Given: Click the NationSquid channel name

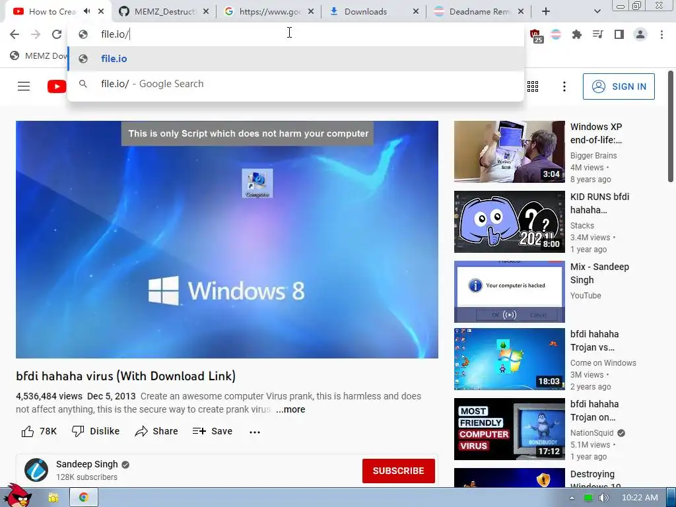Looking at the screenshot, I should 591,433.
